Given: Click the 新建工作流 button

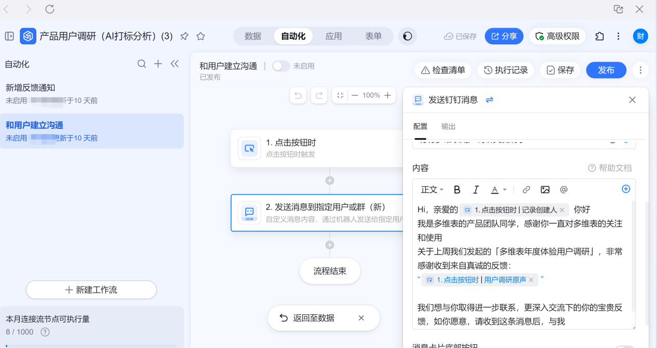Looking at the screenshot, I should coord(91,290).
